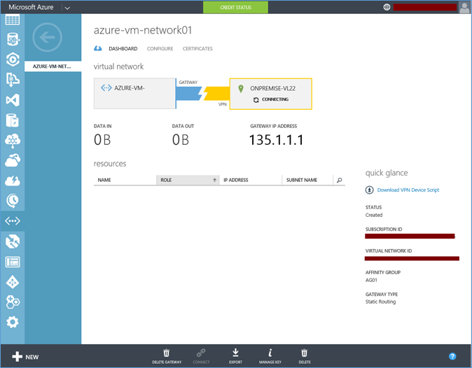The height and width of the screenshot is (368, 472).
Task: Open the Storage sidebar icon
Action: coord(13,80)
